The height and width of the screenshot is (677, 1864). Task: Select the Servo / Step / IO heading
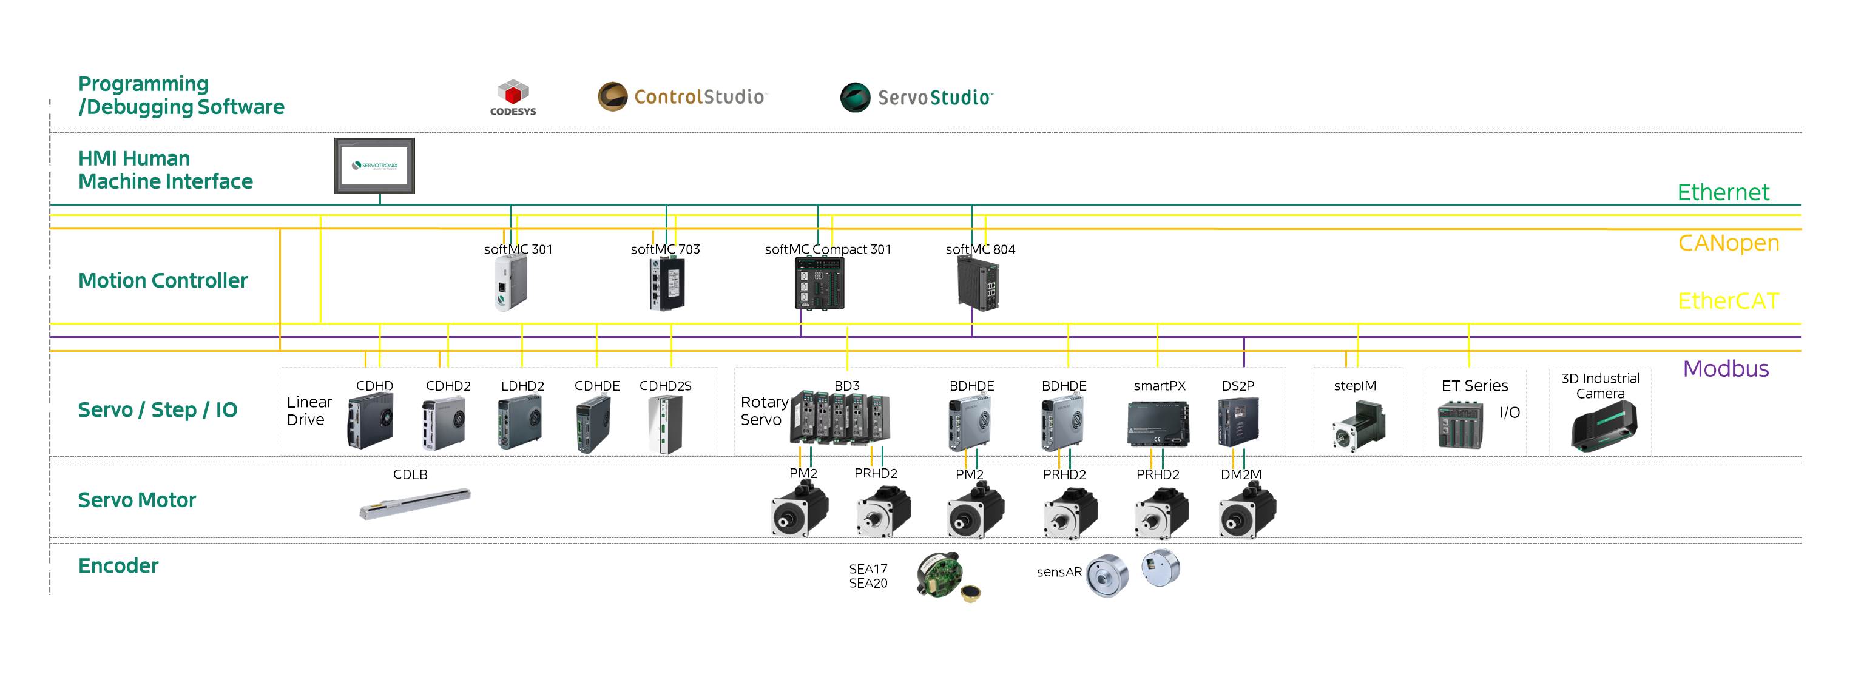(x=158, y=410)
